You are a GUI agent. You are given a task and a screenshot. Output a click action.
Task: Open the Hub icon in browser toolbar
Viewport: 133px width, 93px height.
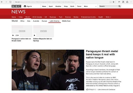click(x=119, y=2)
